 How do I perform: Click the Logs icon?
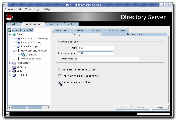(x=14, y=71)
